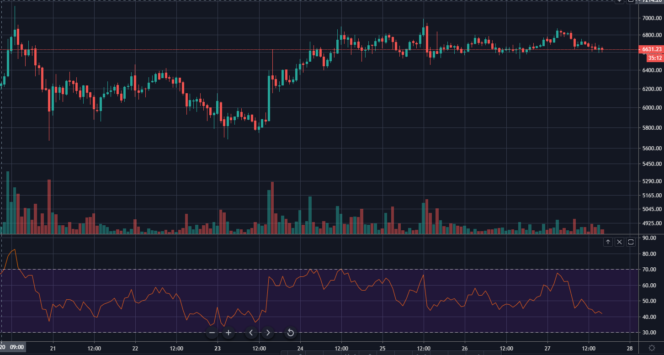Select the 4925.00 price scale label
This screenshot has height=355, width=664.
click(652, 223)
